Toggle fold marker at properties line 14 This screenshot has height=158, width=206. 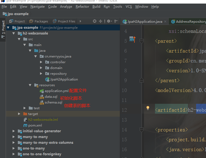[x=142, y=130]
